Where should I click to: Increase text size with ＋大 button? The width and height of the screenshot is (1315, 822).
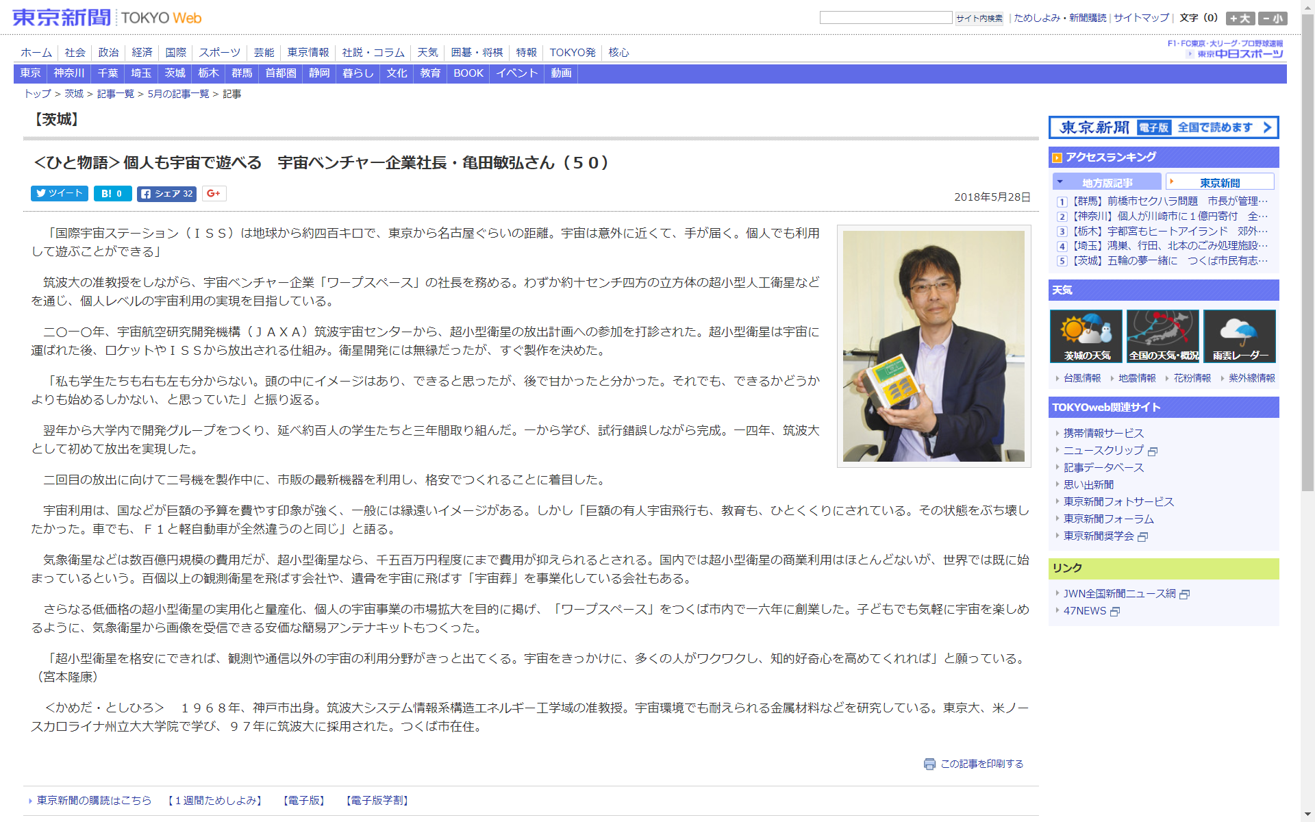[x=1240, y=18]
